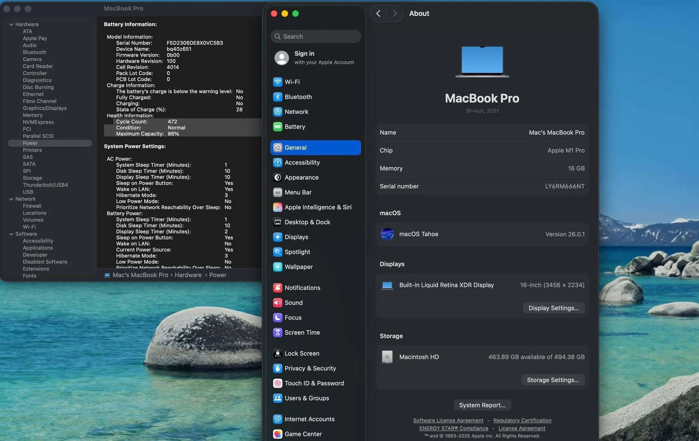The width and height of the screenshot is (699, 441).
Task: Open the Displays sidebar icon
Action: (x=277, y=237)
